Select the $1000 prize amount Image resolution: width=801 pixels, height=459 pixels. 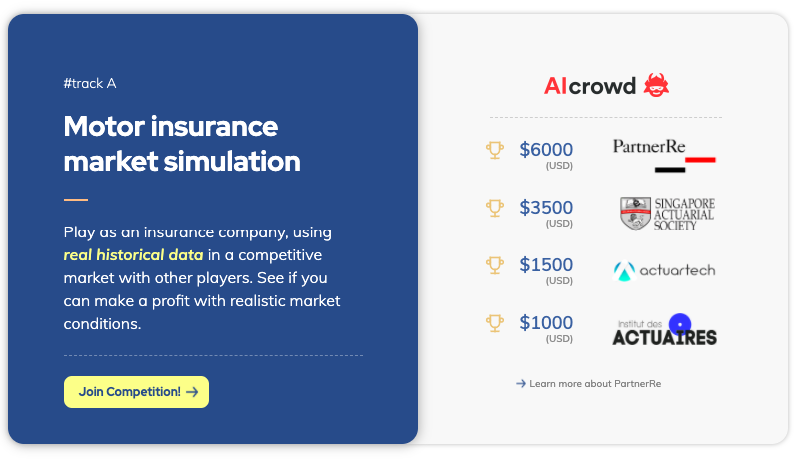[546, 323]
